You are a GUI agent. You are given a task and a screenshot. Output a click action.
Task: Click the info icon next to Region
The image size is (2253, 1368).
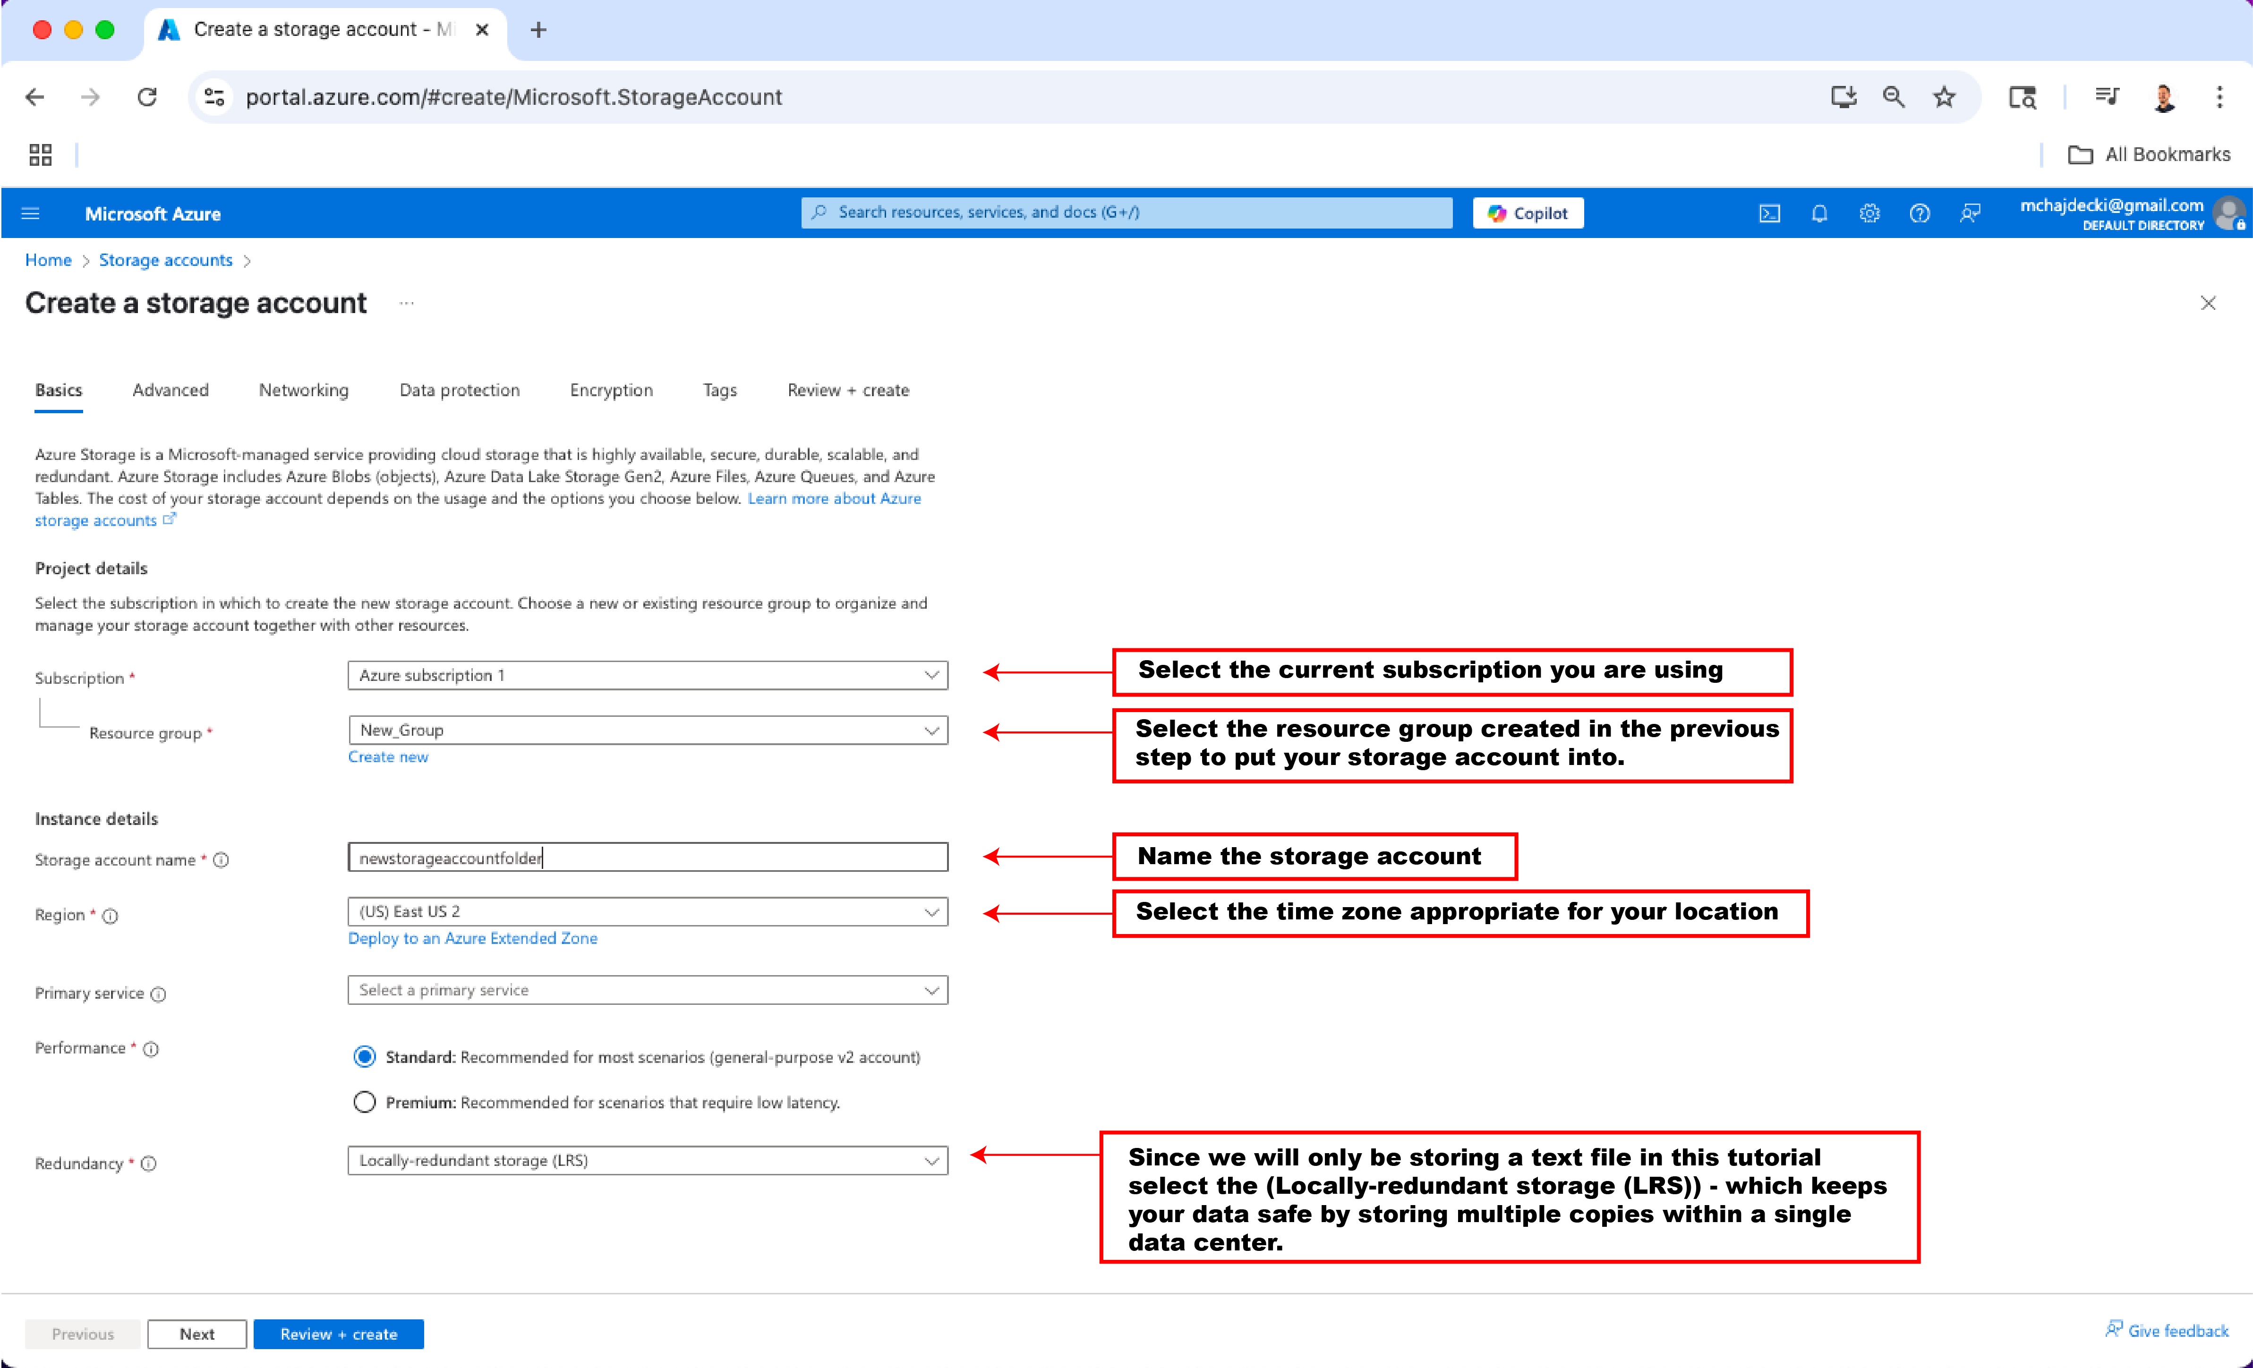pyautogui.click(x=110, y=915)
